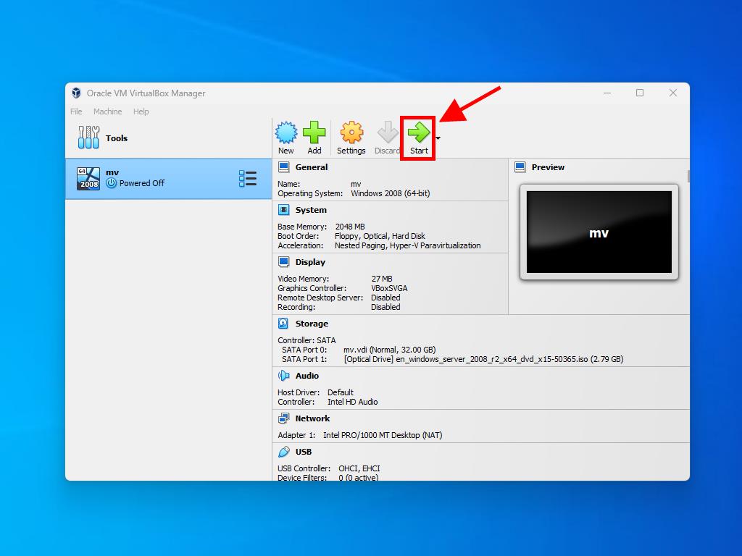742x556 pixels.
Task: Open the Machine menu
Action: coord(107,111)
